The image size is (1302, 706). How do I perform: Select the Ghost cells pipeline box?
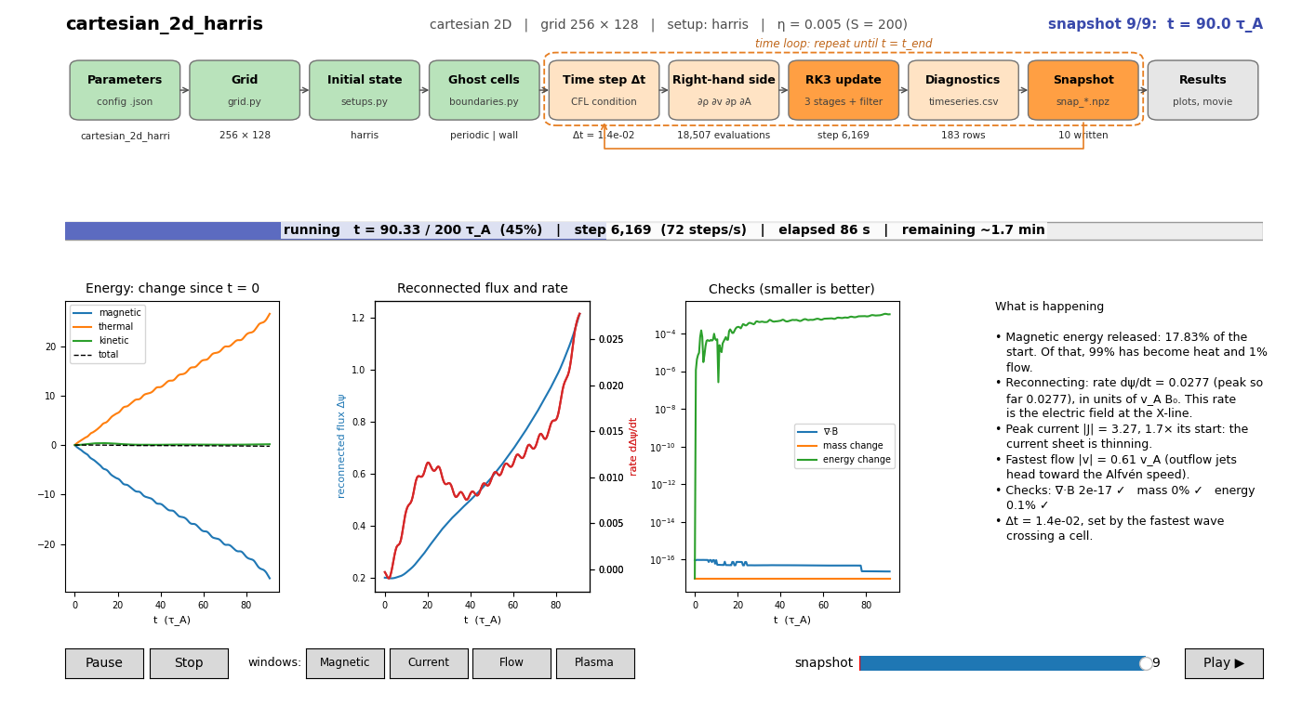[x=485, y=90]
